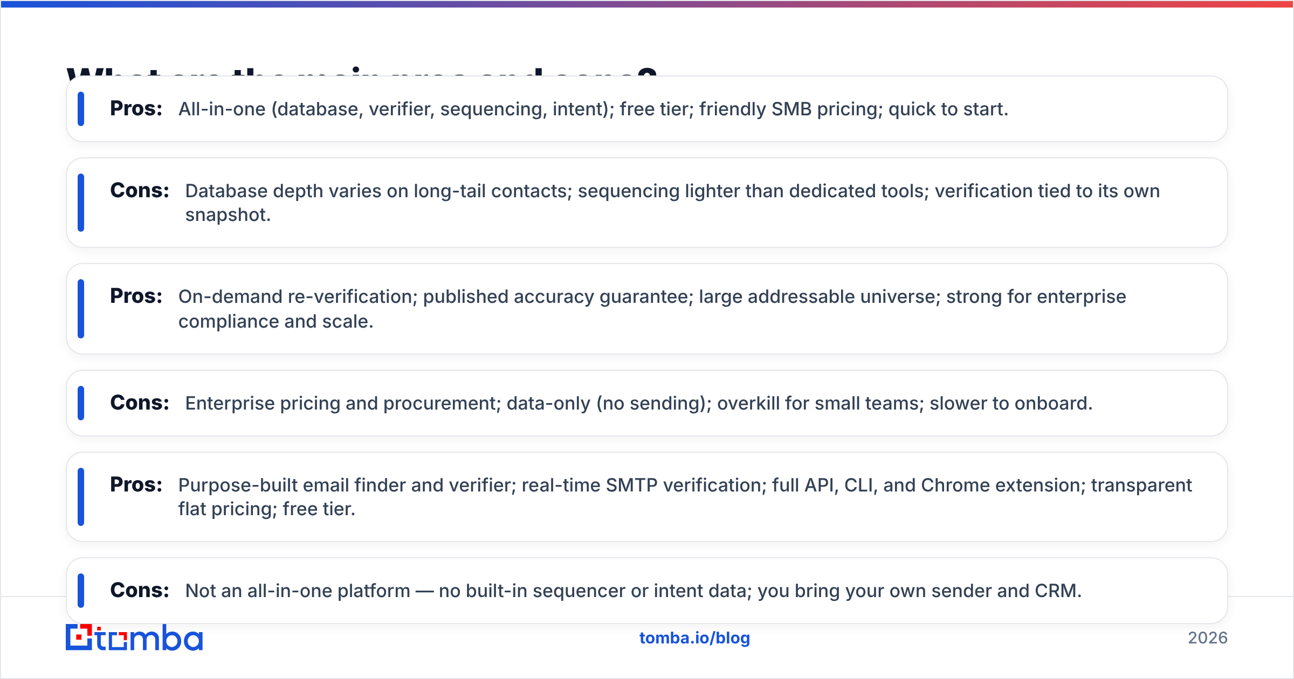The height and width of the screenshot is (679, 1294).
Task: Click the Tomba logo icon
Action: pos(79,638)
